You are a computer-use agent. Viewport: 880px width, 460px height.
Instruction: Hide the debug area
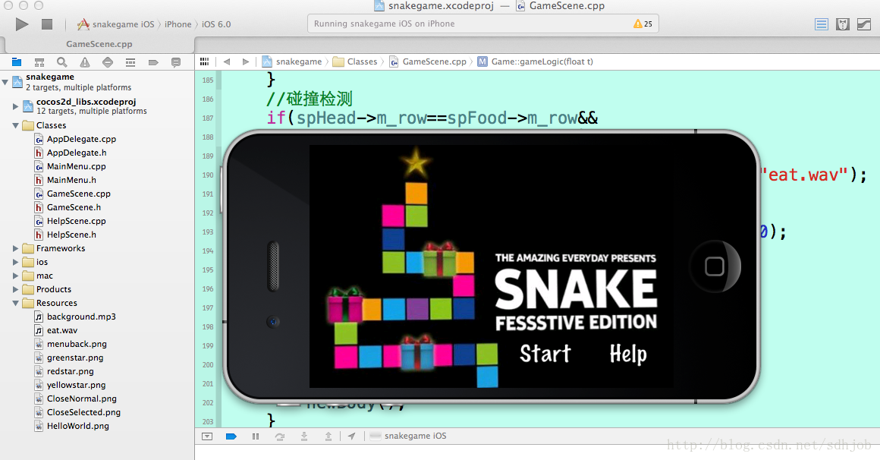(207, 436)
